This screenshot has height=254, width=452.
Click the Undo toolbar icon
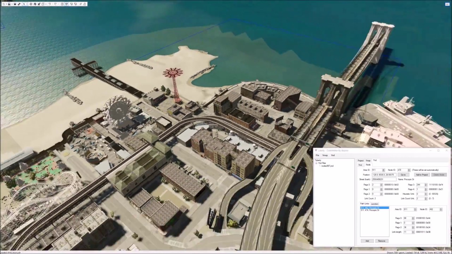(x=50, y=4)
